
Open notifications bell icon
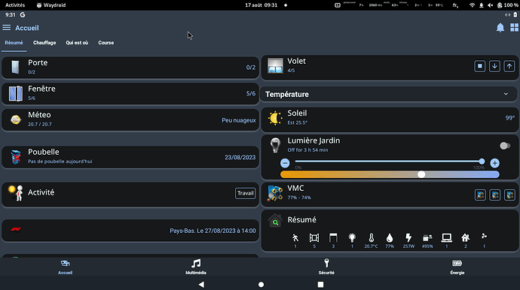point(500,28)
